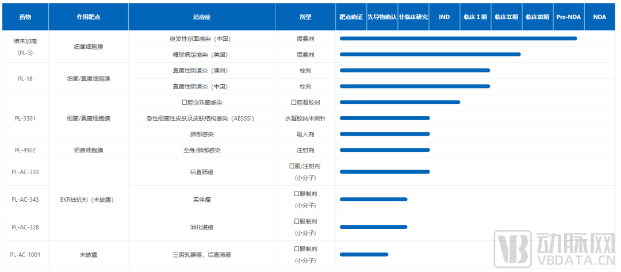Screen dimensions: 621x272
Task: Select the 三阴乳腺癌，结直肠癌 indication cell
Action: 201,254
